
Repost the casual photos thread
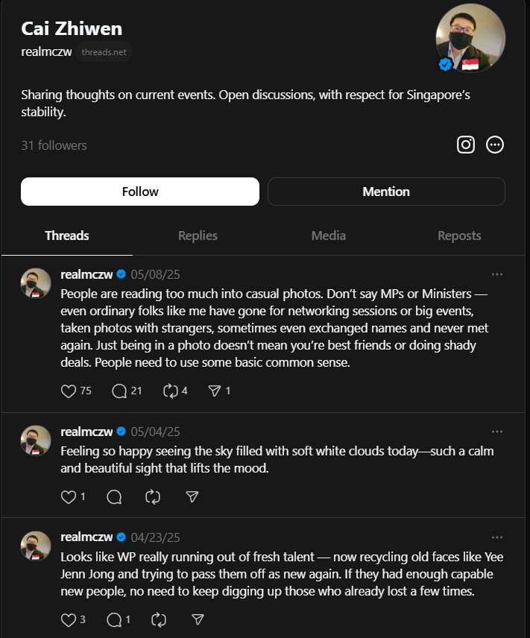click(x=170, y=391)
